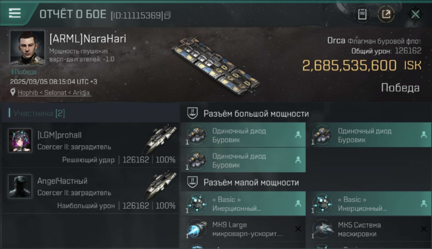Open the hamburger menu in the header
Viewport: 432px width, 249px height.
(x=15, y=14)
